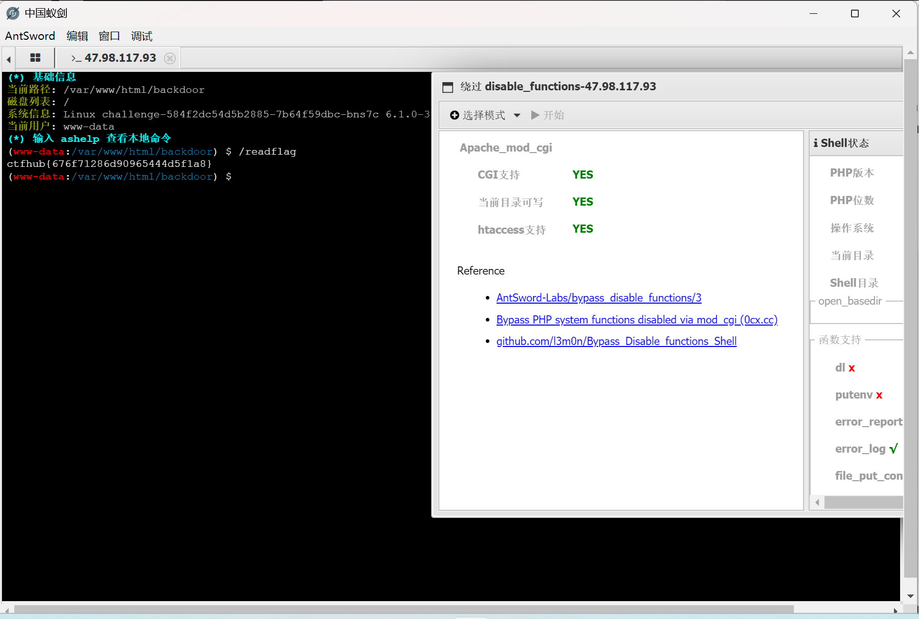This screenshot has height=619, width=919.
Task: Open AntSword-Labs/bypass_disable_functions/3 link
Action: coord(599,298)
